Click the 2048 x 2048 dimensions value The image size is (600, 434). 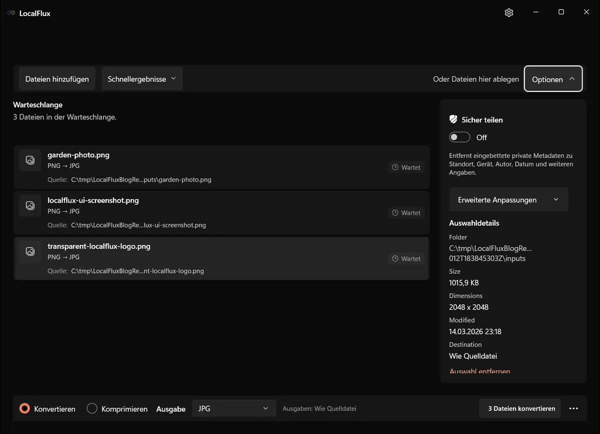coord(468,307)
